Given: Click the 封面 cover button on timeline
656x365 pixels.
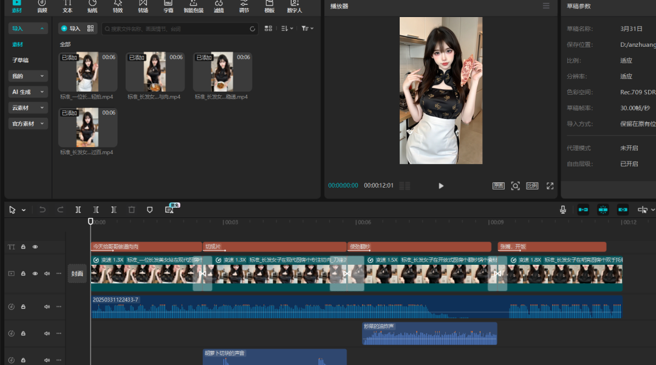Looking at the screenshot, I should click(77, 273).
